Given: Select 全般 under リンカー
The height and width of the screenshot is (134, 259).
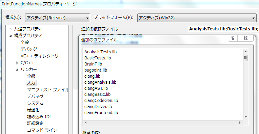Looking at the screenshot, I should click(x=31, y=76).
